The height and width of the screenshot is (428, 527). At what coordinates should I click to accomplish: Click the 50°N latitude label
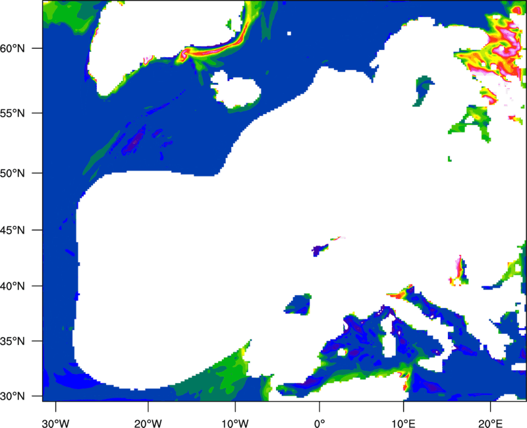(13, 173)
